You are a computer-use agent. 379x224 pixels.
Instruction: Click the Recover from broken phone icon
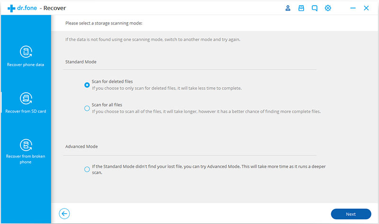point(26,145)
